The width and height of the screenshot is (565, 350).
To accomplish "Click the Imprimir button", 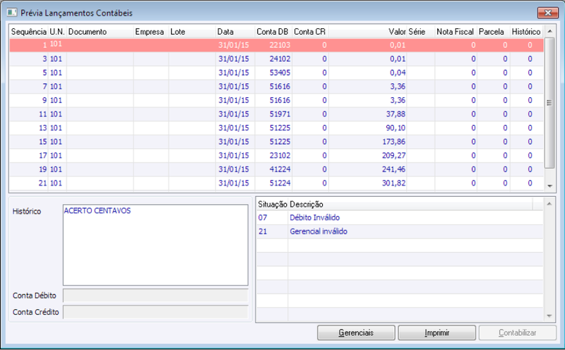I will coord(436,333).
